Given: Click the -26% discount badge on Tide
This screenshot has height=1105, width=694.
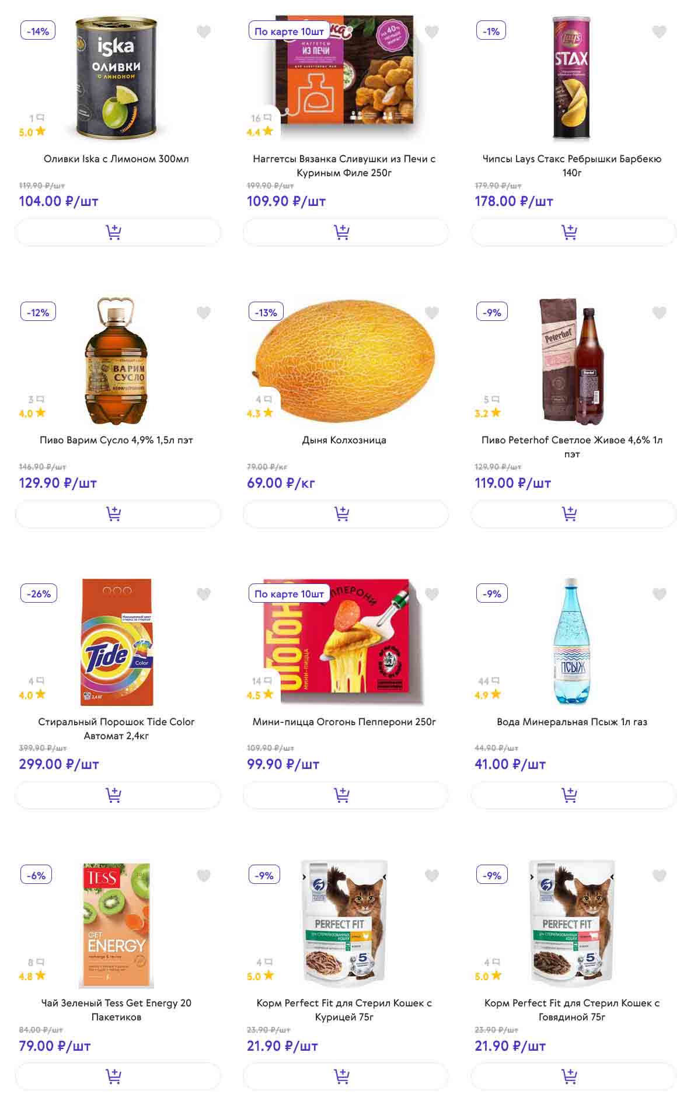Looking at the screenshot, I should (39, 594).
